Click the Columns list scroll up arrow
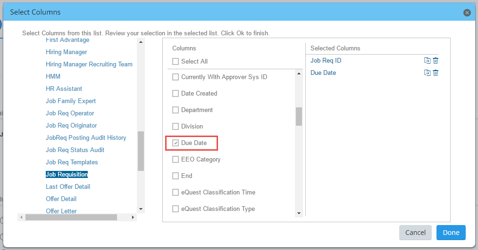 click(x=299, y=73)
